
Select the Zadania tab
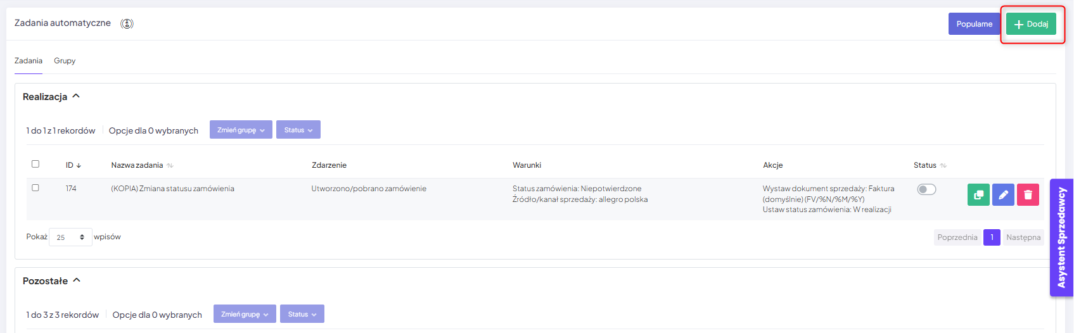click(29, 61)
